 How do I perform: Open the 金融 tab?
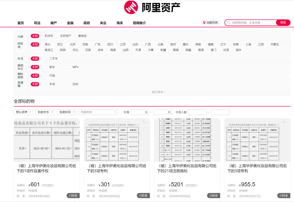[70, 23]
